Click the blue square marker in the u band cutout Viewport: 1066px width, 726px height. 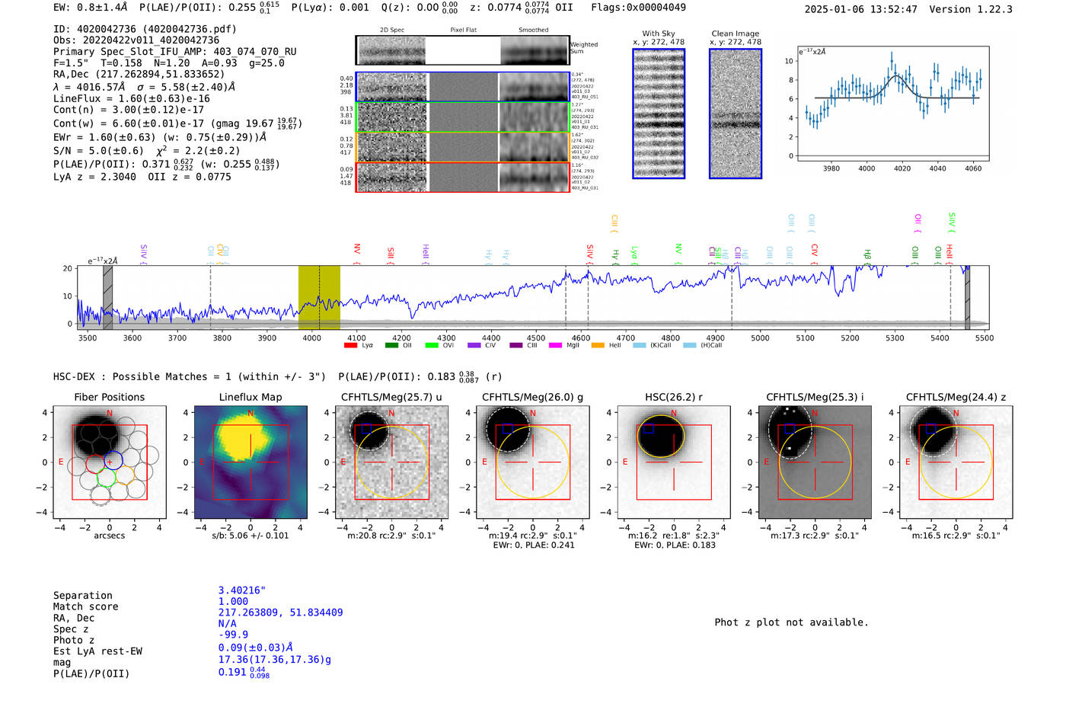pyautogui.click(x=367, y=429)
